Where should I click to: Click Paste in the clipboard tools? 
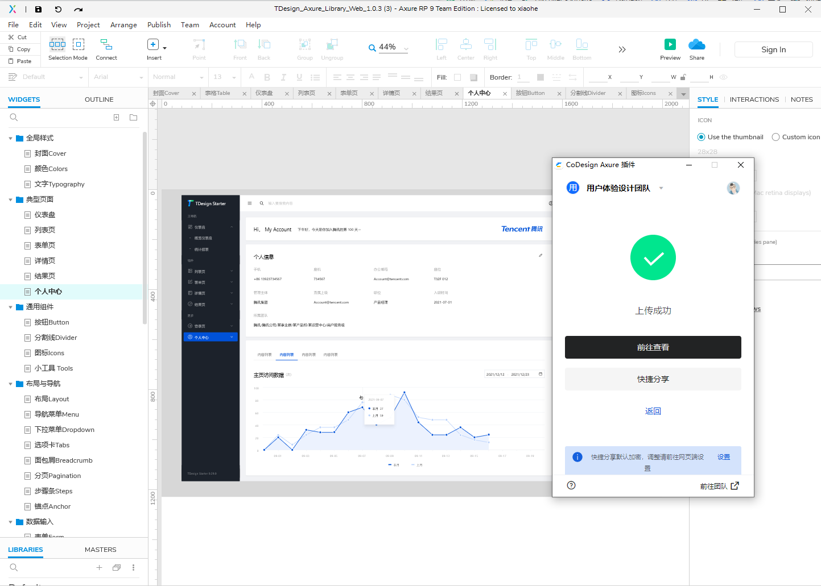coord(20,61)
